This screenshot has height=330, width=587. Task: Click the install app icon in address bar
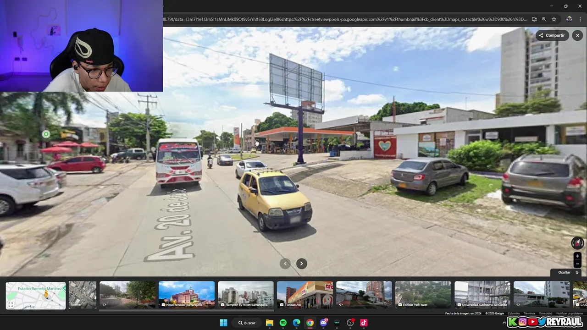[534, 19]
